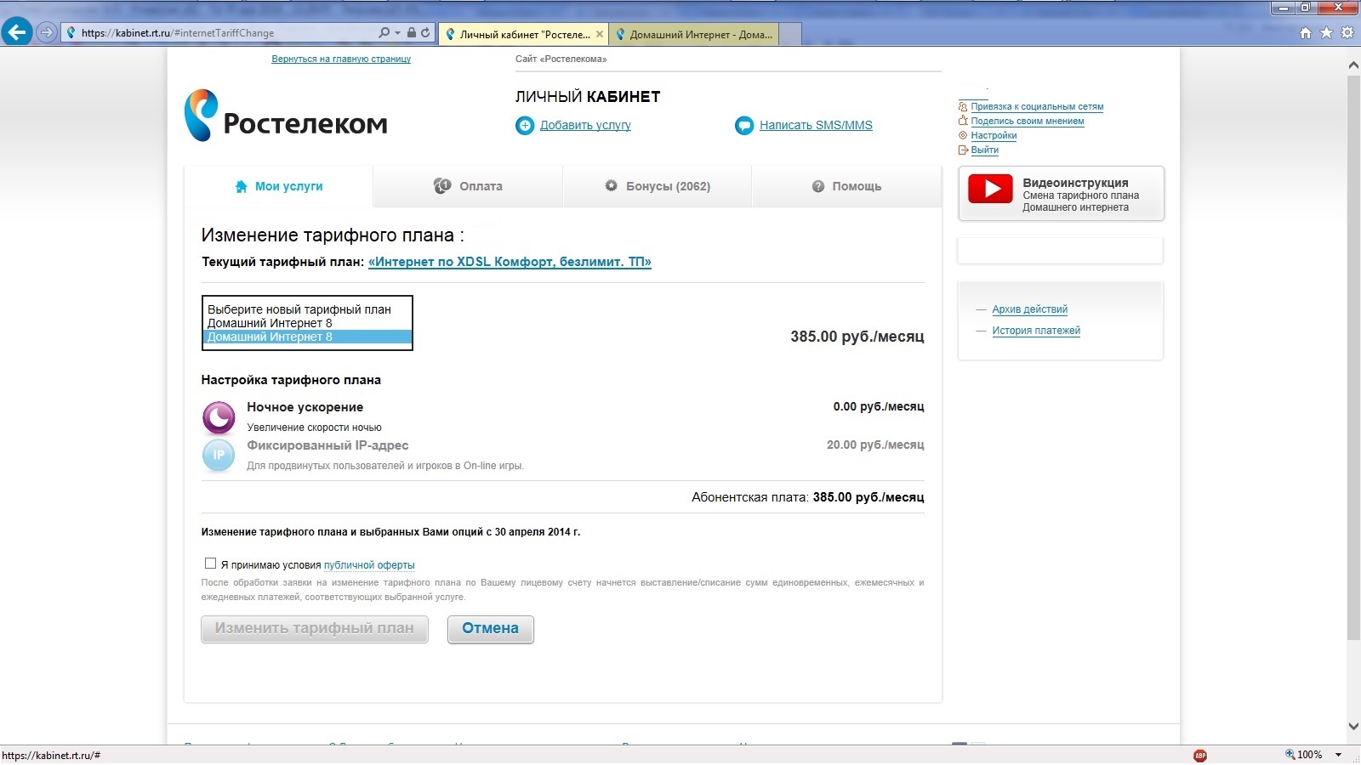Open the zoom level dropdown arrow
The width and height of the screenshot is (1361, 765).
[1338, 755]
